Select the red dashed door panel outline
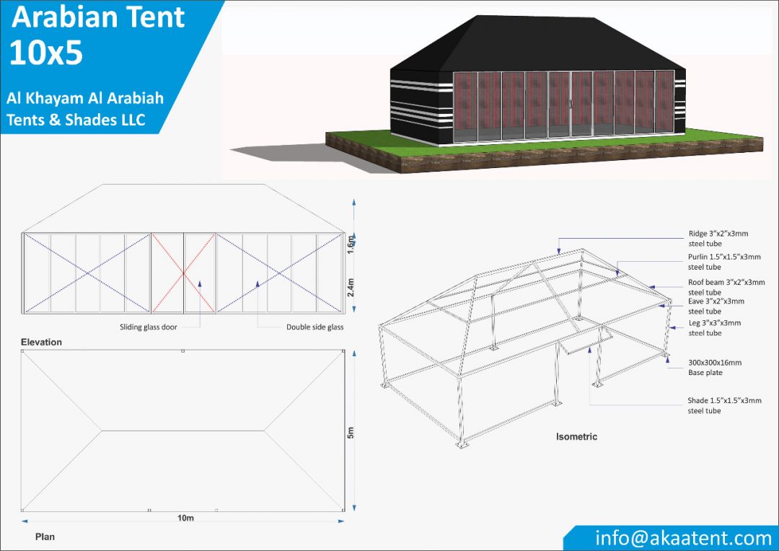 coord(184,273)
